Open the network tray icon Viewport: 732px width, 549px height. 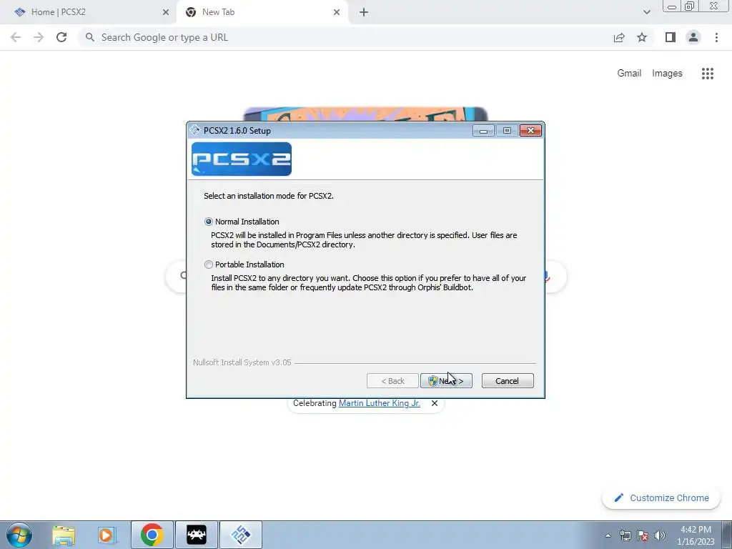625,535
